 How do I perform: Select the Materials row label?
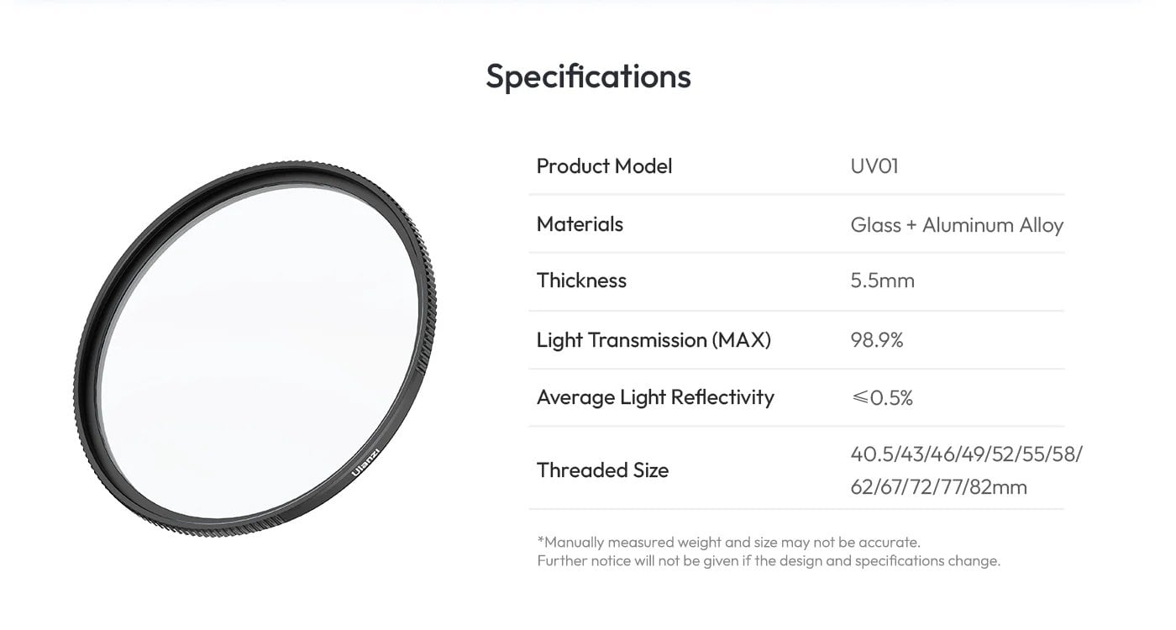tap(580, 224)
